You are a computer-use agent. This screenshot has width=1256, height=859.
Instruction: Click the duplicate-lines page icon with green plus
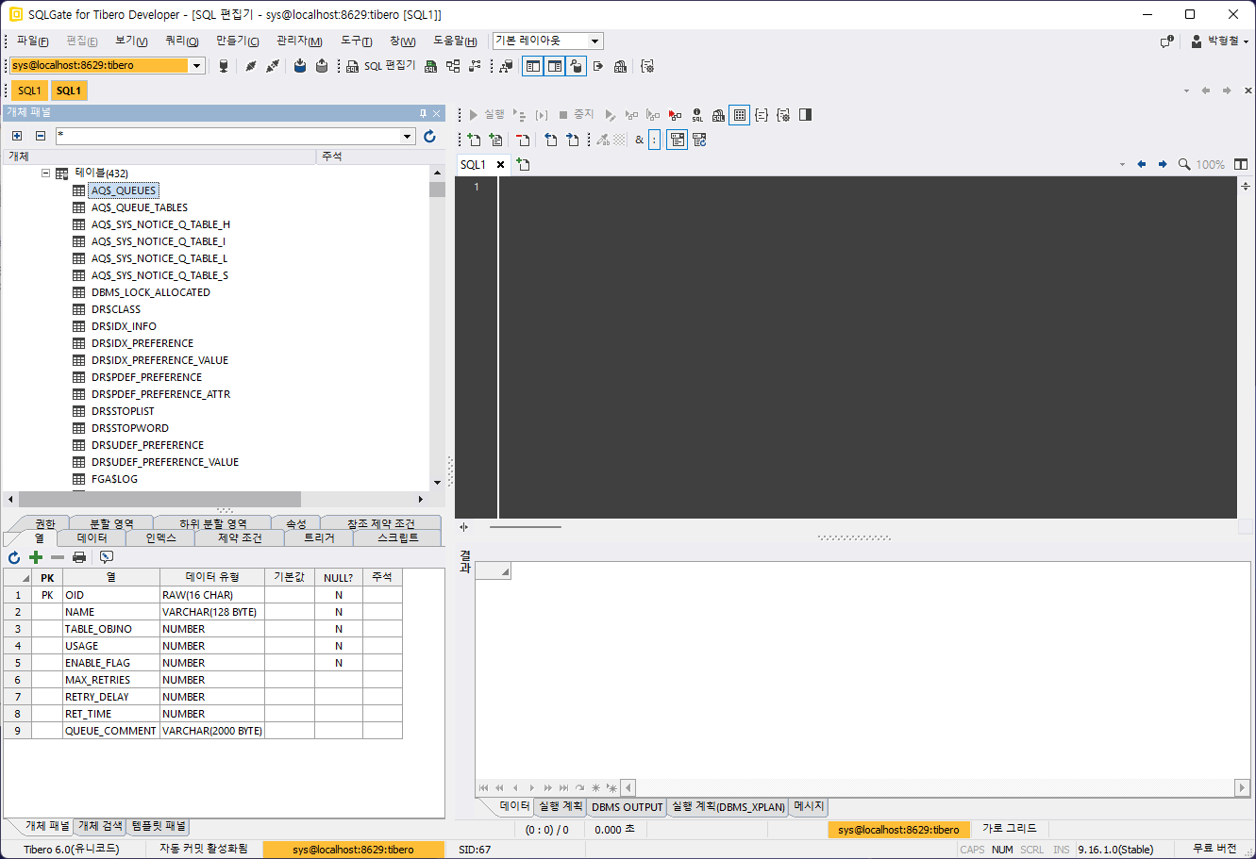coord(496,140)
